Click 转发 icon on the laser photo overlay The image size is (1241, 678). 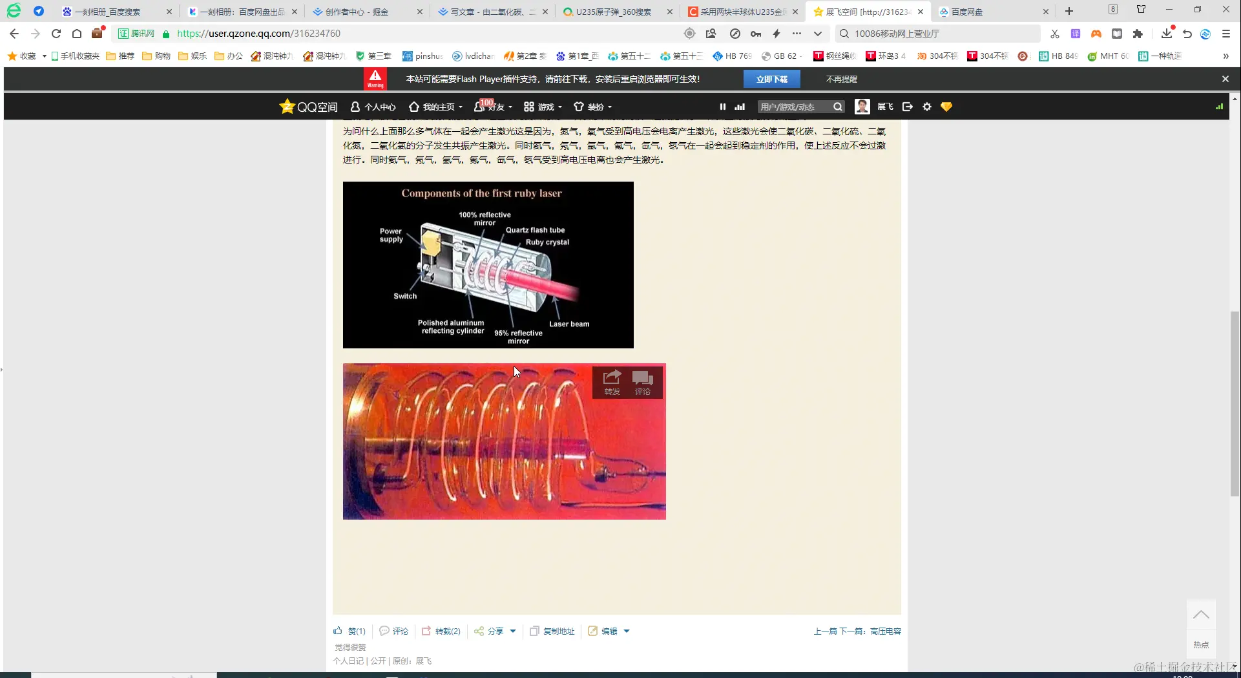click(x=612, y=382)
